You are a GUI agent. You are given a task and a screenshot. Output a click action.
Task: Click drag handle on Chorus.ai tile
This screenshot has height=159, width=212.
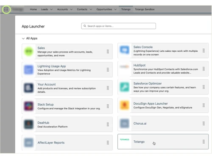tap(204, 123)
